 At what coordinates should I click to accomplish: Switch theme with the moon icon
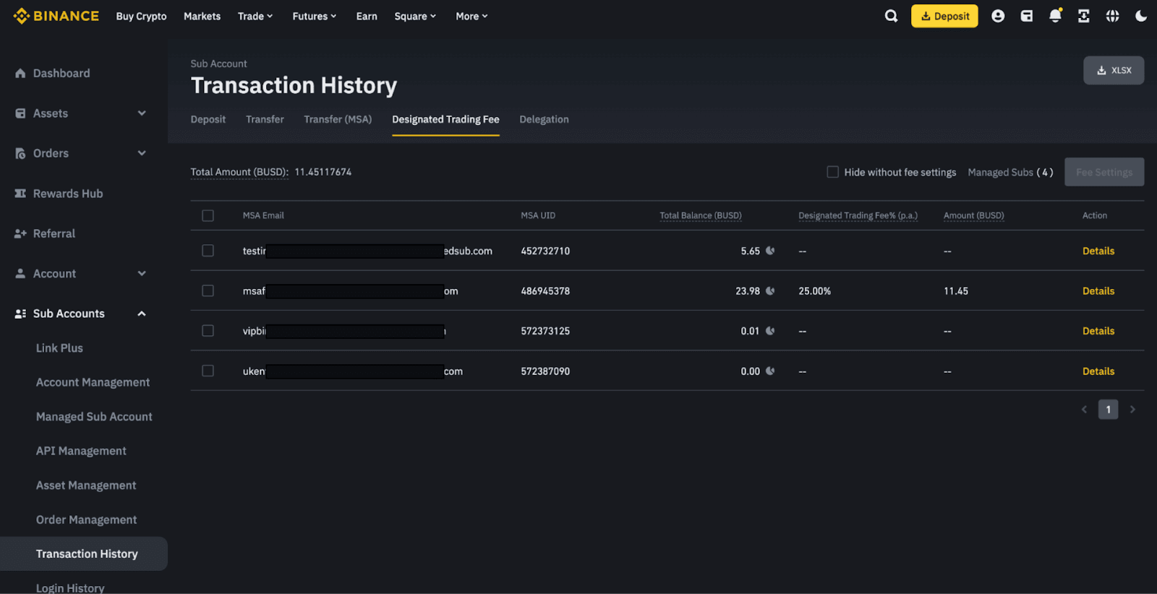[1141, 16]
